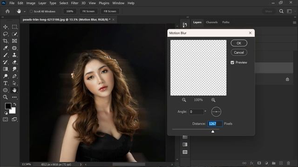This screenshot has height=167, width=298.
Task: Open the Edit menu
Action: [20, 3]
